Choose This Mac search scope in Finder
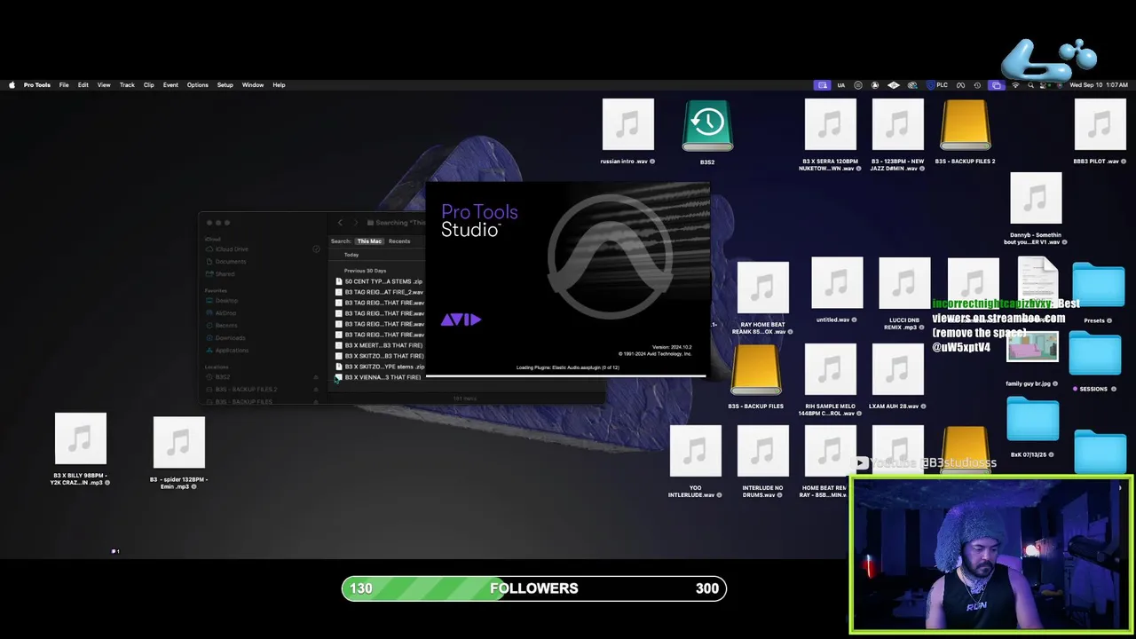The width and height of the screenshot is (1136, 639). [369, 241]
